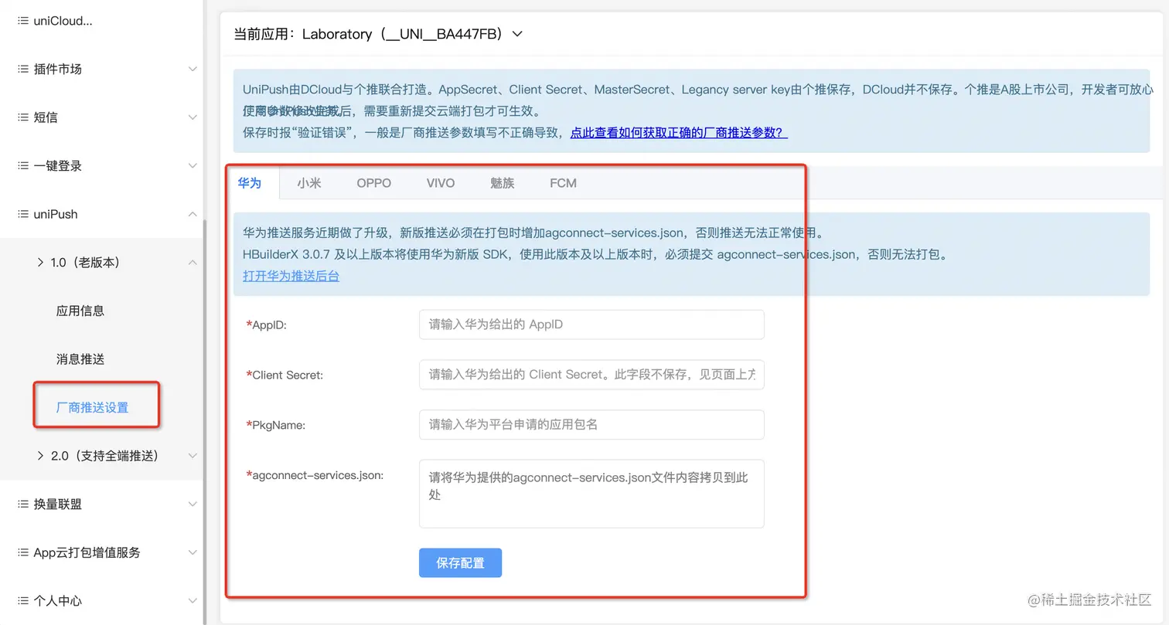Click the notice line starting with HBuilderX 3.0.7
1169x625 pixels.
pos(595,254)
